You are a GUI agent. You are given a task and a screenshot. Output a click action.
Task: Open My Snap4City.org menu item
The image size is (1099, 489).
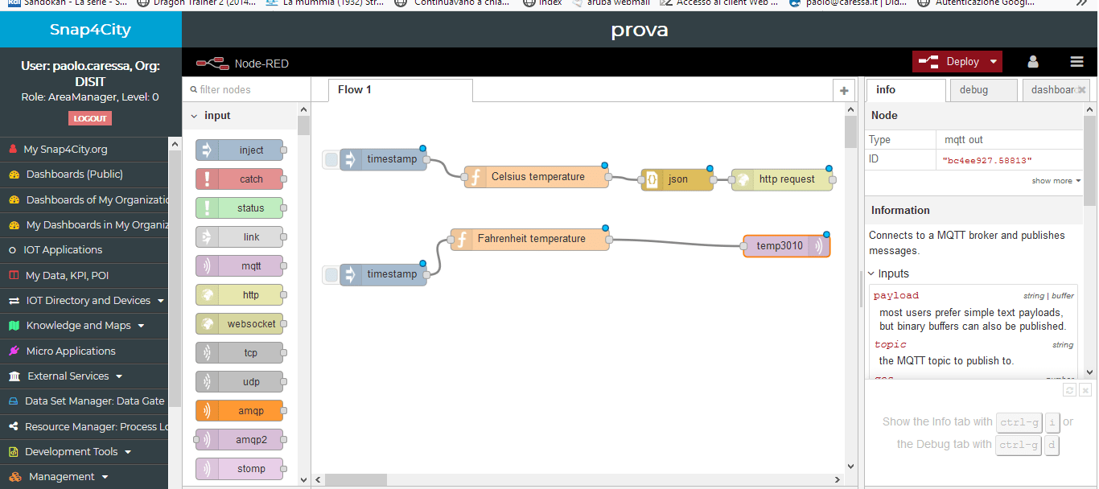pyautogui.click(x=84, y=149)
